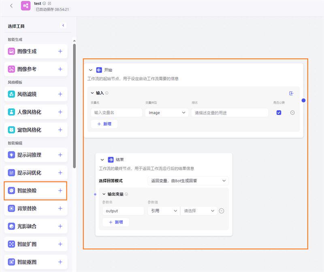Click the edit icon beside test title

coord(49,3)
